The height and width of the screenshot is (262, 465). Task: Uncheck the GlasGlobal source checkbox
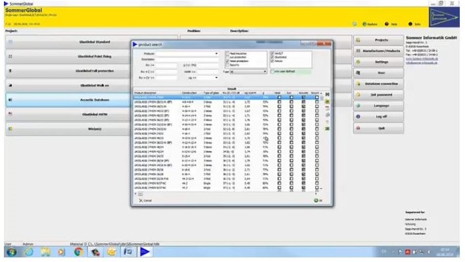pos(272,57)
